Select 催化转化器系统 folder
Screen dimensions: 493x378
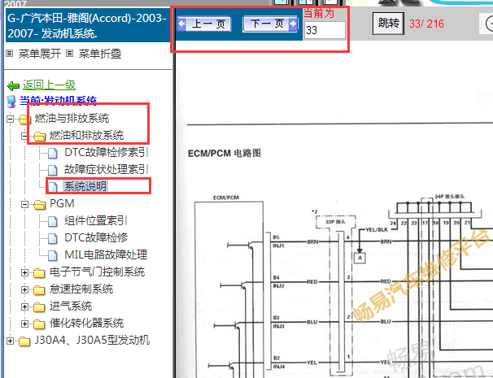(x=86, y=323)
